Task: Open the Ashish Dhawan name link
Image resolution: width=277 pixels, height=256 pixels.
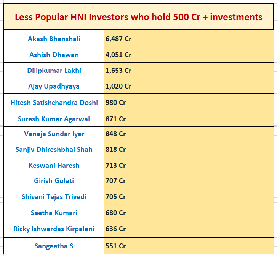Action: (54, 55)
